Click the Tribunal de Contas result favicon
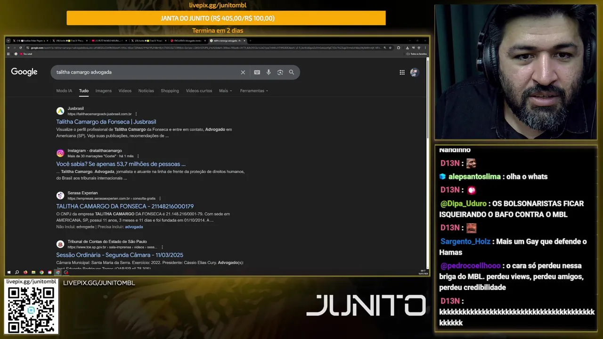 (60, 244)
